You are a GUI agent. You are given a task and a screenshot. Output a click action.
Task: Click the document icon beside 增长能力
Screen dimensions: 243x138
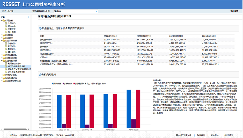click(x=6, y=52)
